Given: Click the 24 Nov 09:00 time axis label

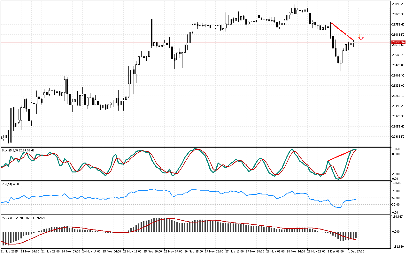Looking at the screenshot, I should coord(70,251).
